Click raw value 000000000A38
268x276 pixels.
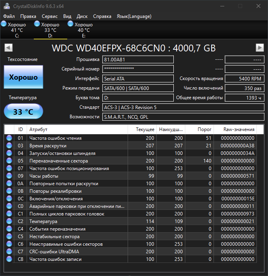(x=237, y=146)
